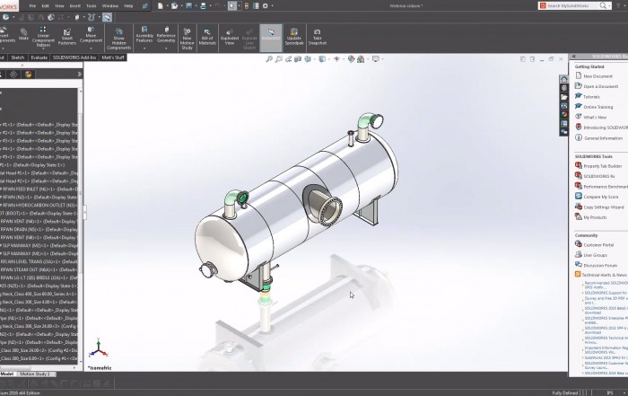Open the SOLIDWORKS Add-Ins tab
The height and width of the screenshot is (396, 628).
pos(74,57)
